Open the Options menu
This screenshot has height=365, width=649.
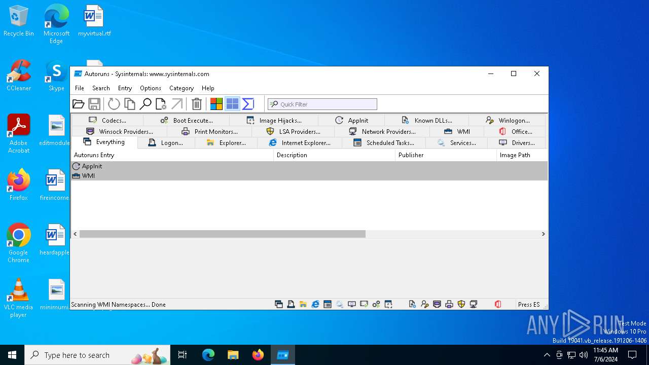point(151,88)
